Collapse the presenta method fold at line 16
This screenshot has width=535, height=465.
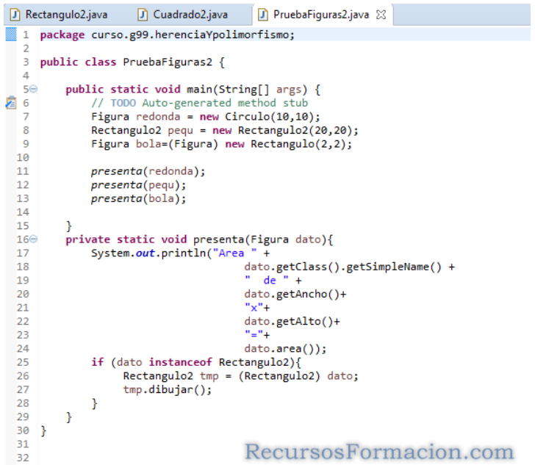click(x=33, y=239)
